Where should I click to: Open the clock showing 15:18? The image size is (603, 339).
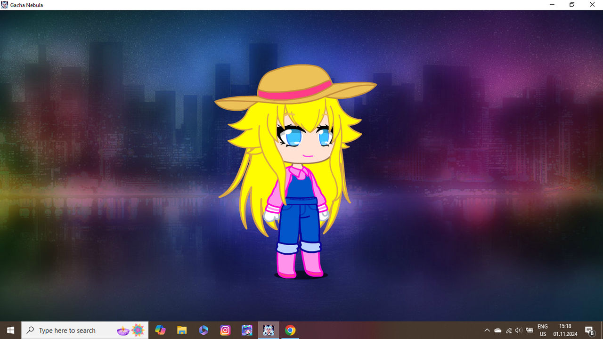pyautogui.click(x=565, y=331)
